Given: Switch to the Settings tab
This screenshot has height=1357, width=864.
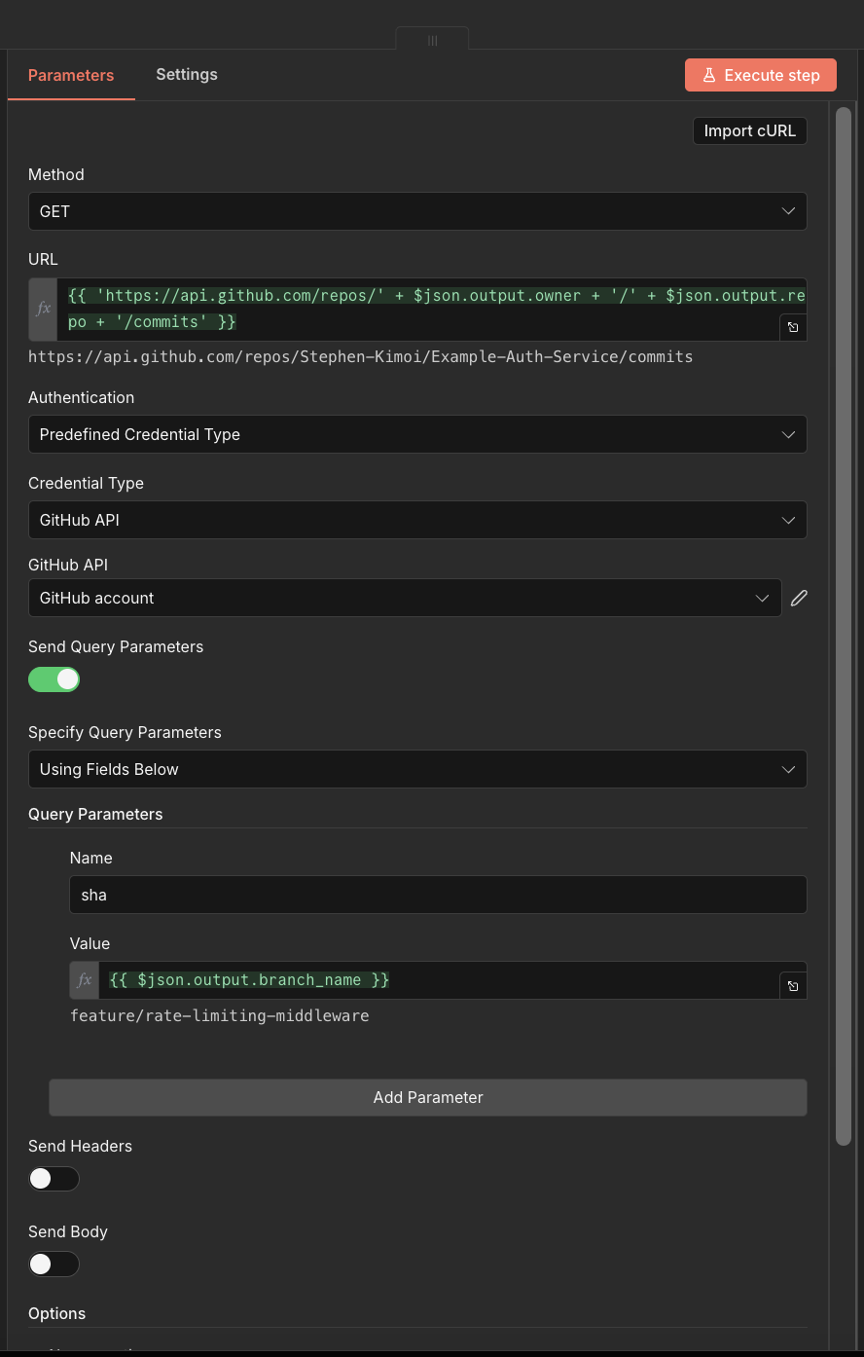Looking at the screenshot, I should (x=186, y=74).
